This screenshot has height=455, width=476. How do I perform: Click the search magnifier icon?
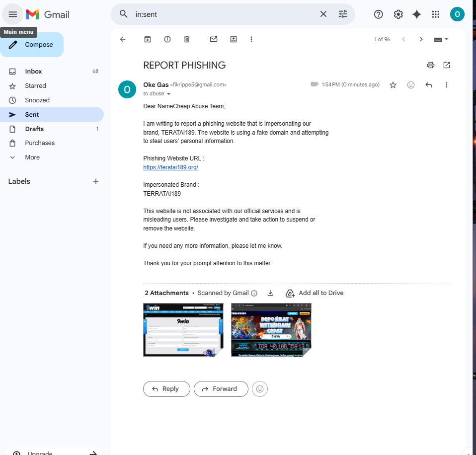pyautogui.click(x=123, y=14)
